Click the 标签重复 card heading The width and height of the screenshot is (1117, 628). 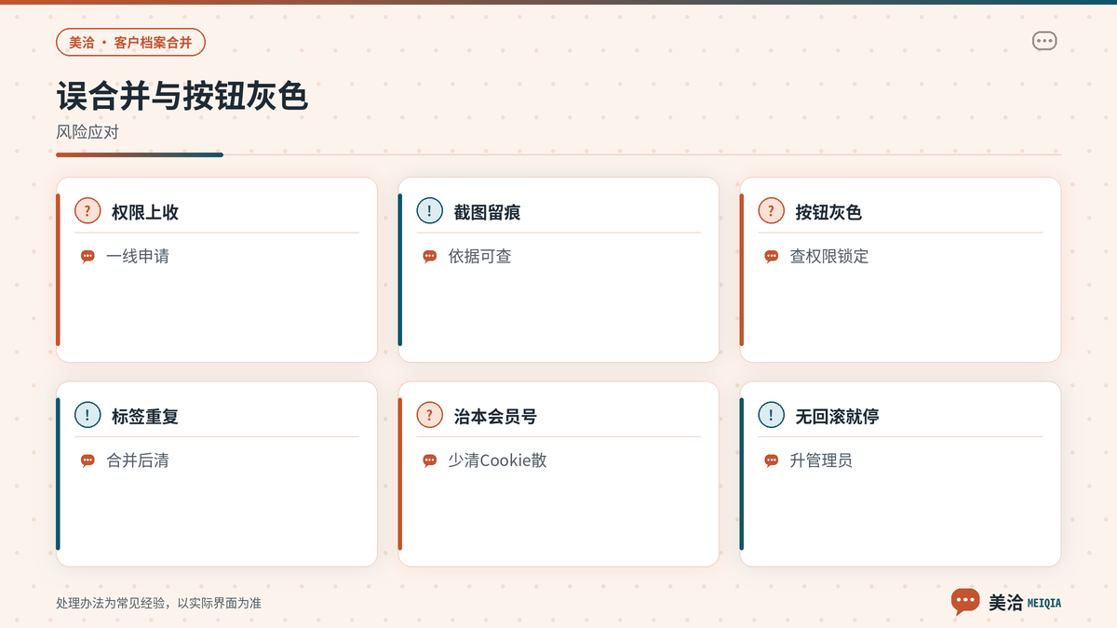145,416
